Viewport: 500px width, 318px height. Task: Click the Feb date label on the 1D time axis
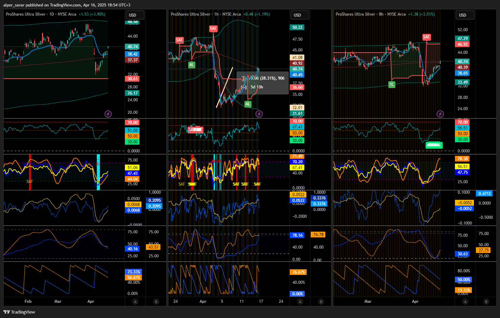pos(28,301)
